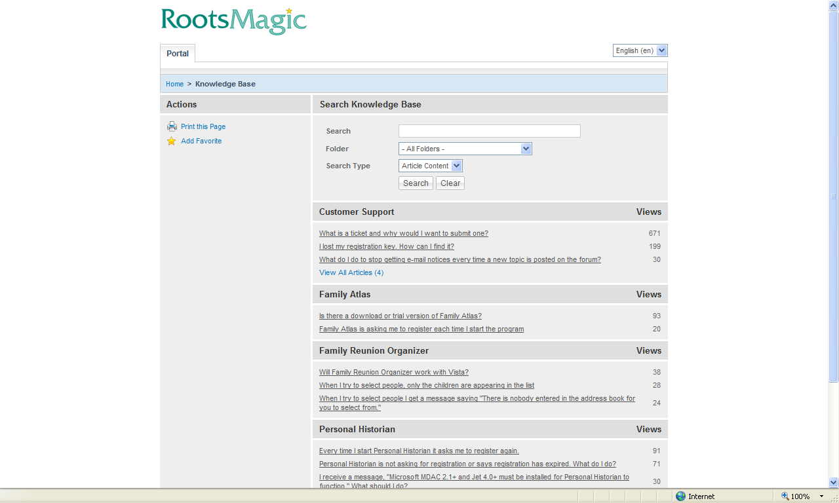Click View All Articles (4) link
This screenshot has height=503, width=839.
(351, 272)
